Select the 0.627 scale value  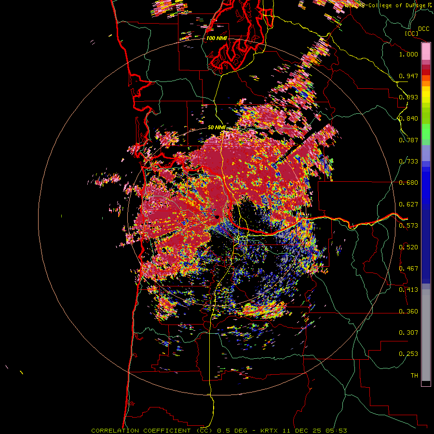coord(408,204)
